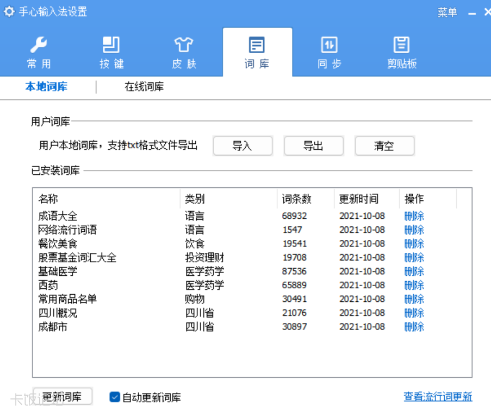Delete the 成都市 dictionary
Image resolution: width=491 pixels, height=412 pixels.
(x=414, y=327)
